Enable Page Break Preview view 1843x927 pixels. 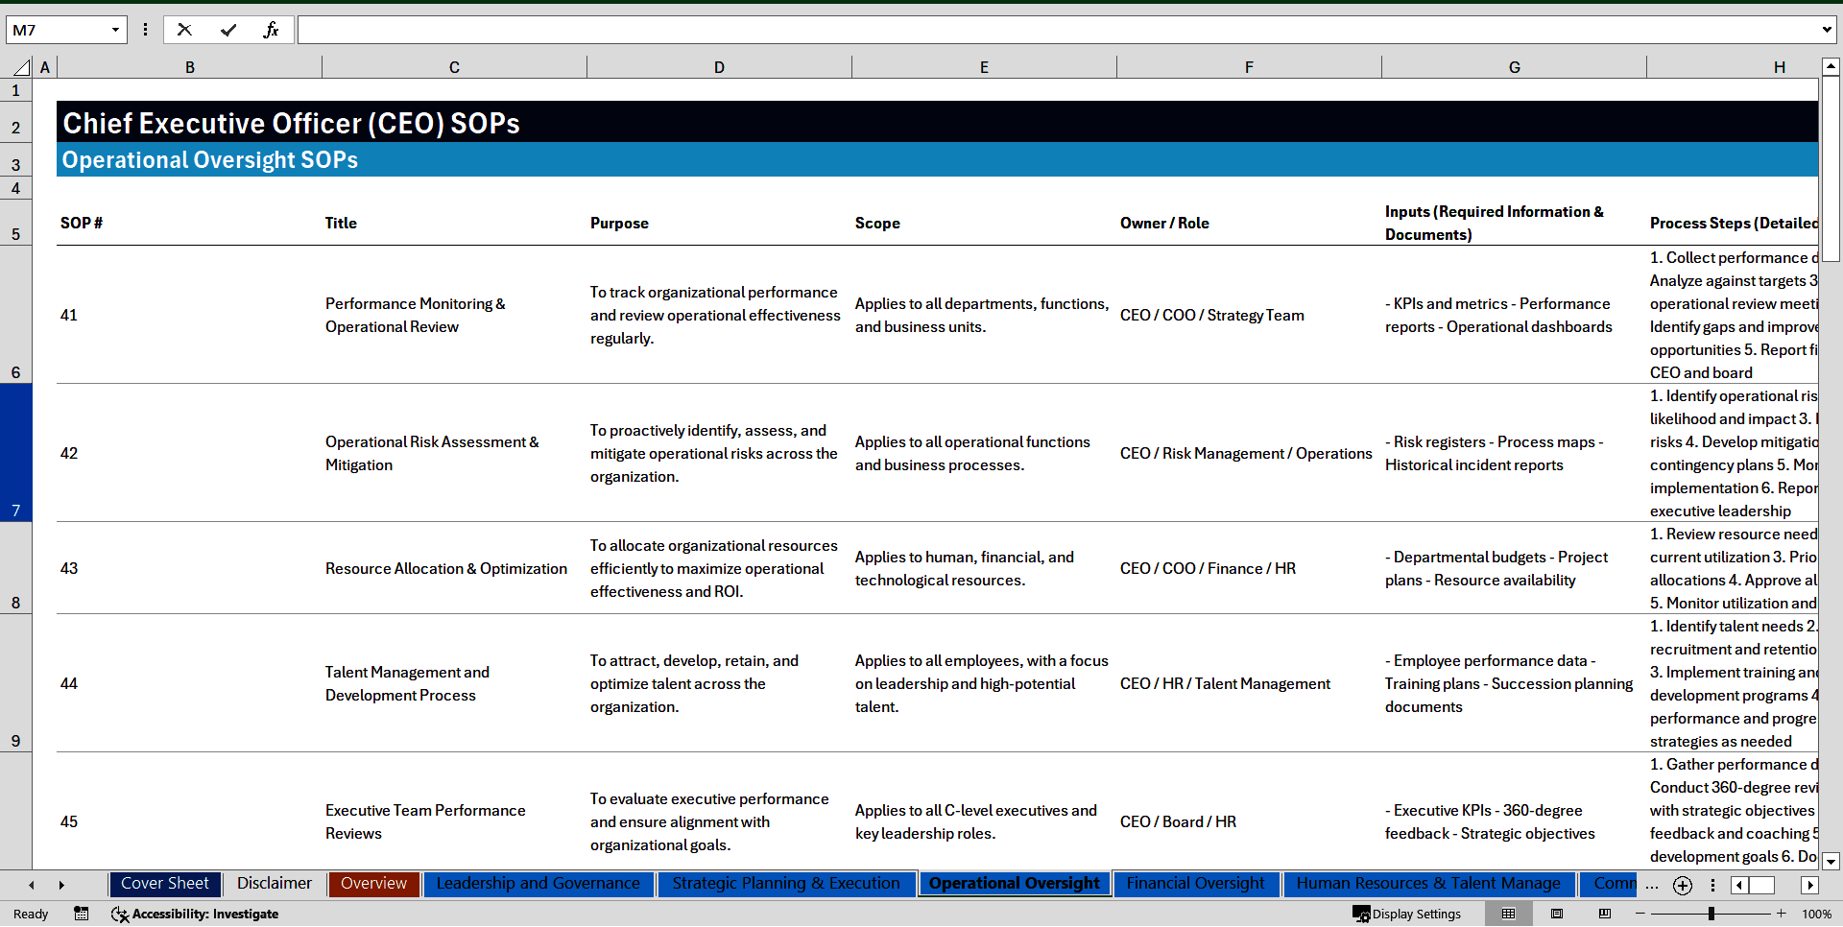[1604, 914]
